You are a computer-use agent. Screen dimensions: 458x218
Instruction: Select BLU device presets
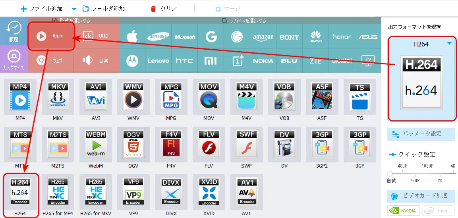click(290, 60)
